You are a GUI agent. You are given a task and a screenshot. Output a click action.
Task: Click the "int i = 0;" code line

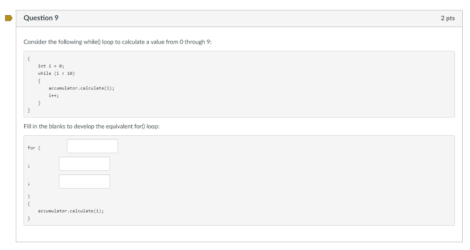pos(51,66)
